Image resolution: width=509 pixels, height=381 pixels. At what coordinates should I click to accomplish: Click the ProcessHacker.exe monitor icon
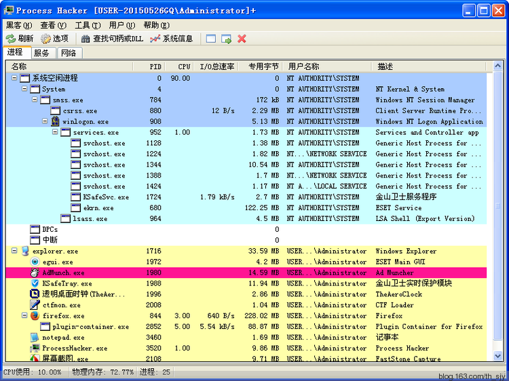coord(35,348)
